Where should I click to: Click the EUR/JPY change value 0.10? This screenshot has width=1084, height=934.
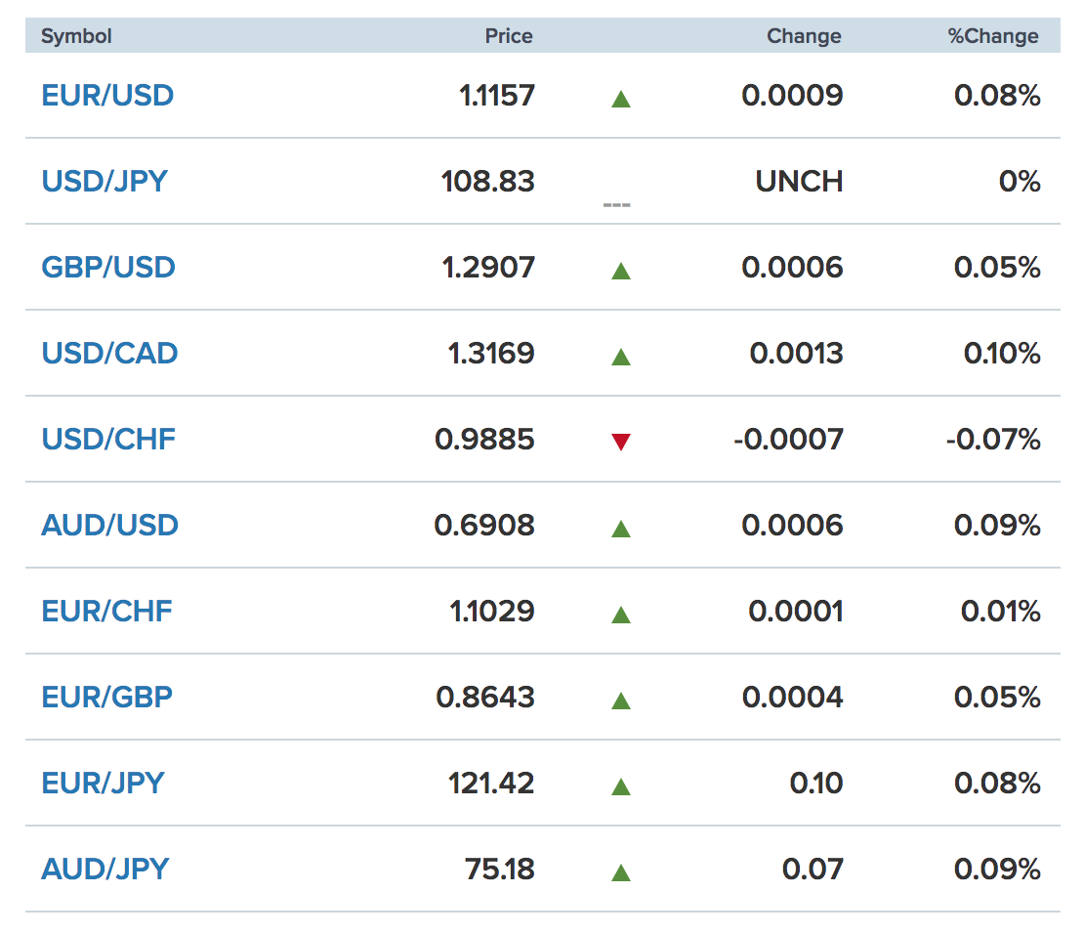coord(816,784)
